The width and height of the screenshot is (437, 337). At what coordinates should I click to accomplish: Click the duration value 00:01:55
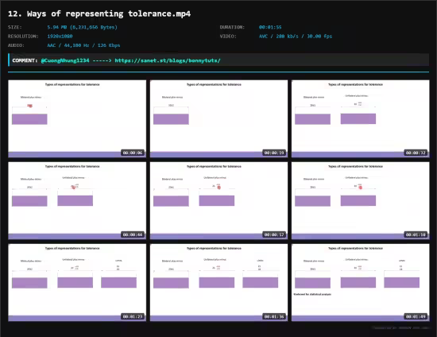click(270, 27)
